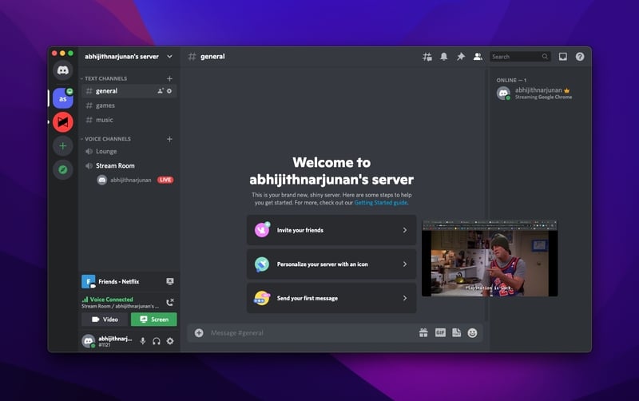Click the user avatar in bottom panel
Image resolution: width=639 pixels, height=401 pixels.
tap(89, 341)
